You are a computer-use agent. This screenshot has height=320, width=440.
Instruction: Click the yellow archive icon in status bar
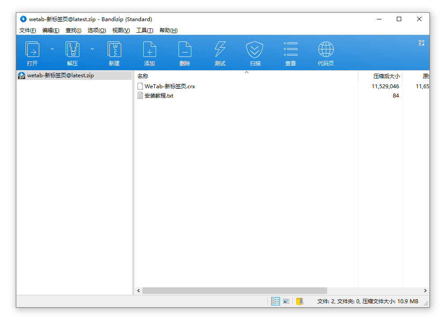pos(300,301)
